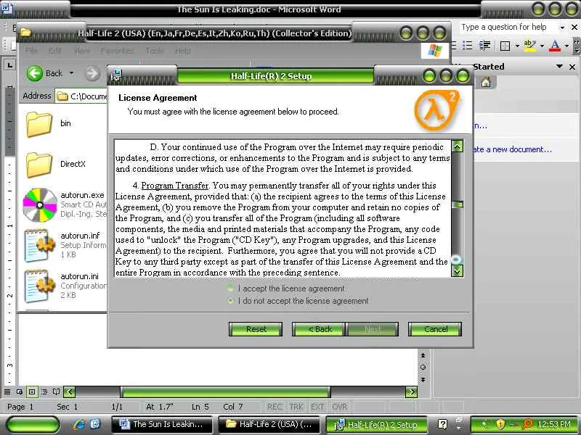Screen dimensions: 581x435
Task: Select the DirectX folder icon
Action: point(39,165)
